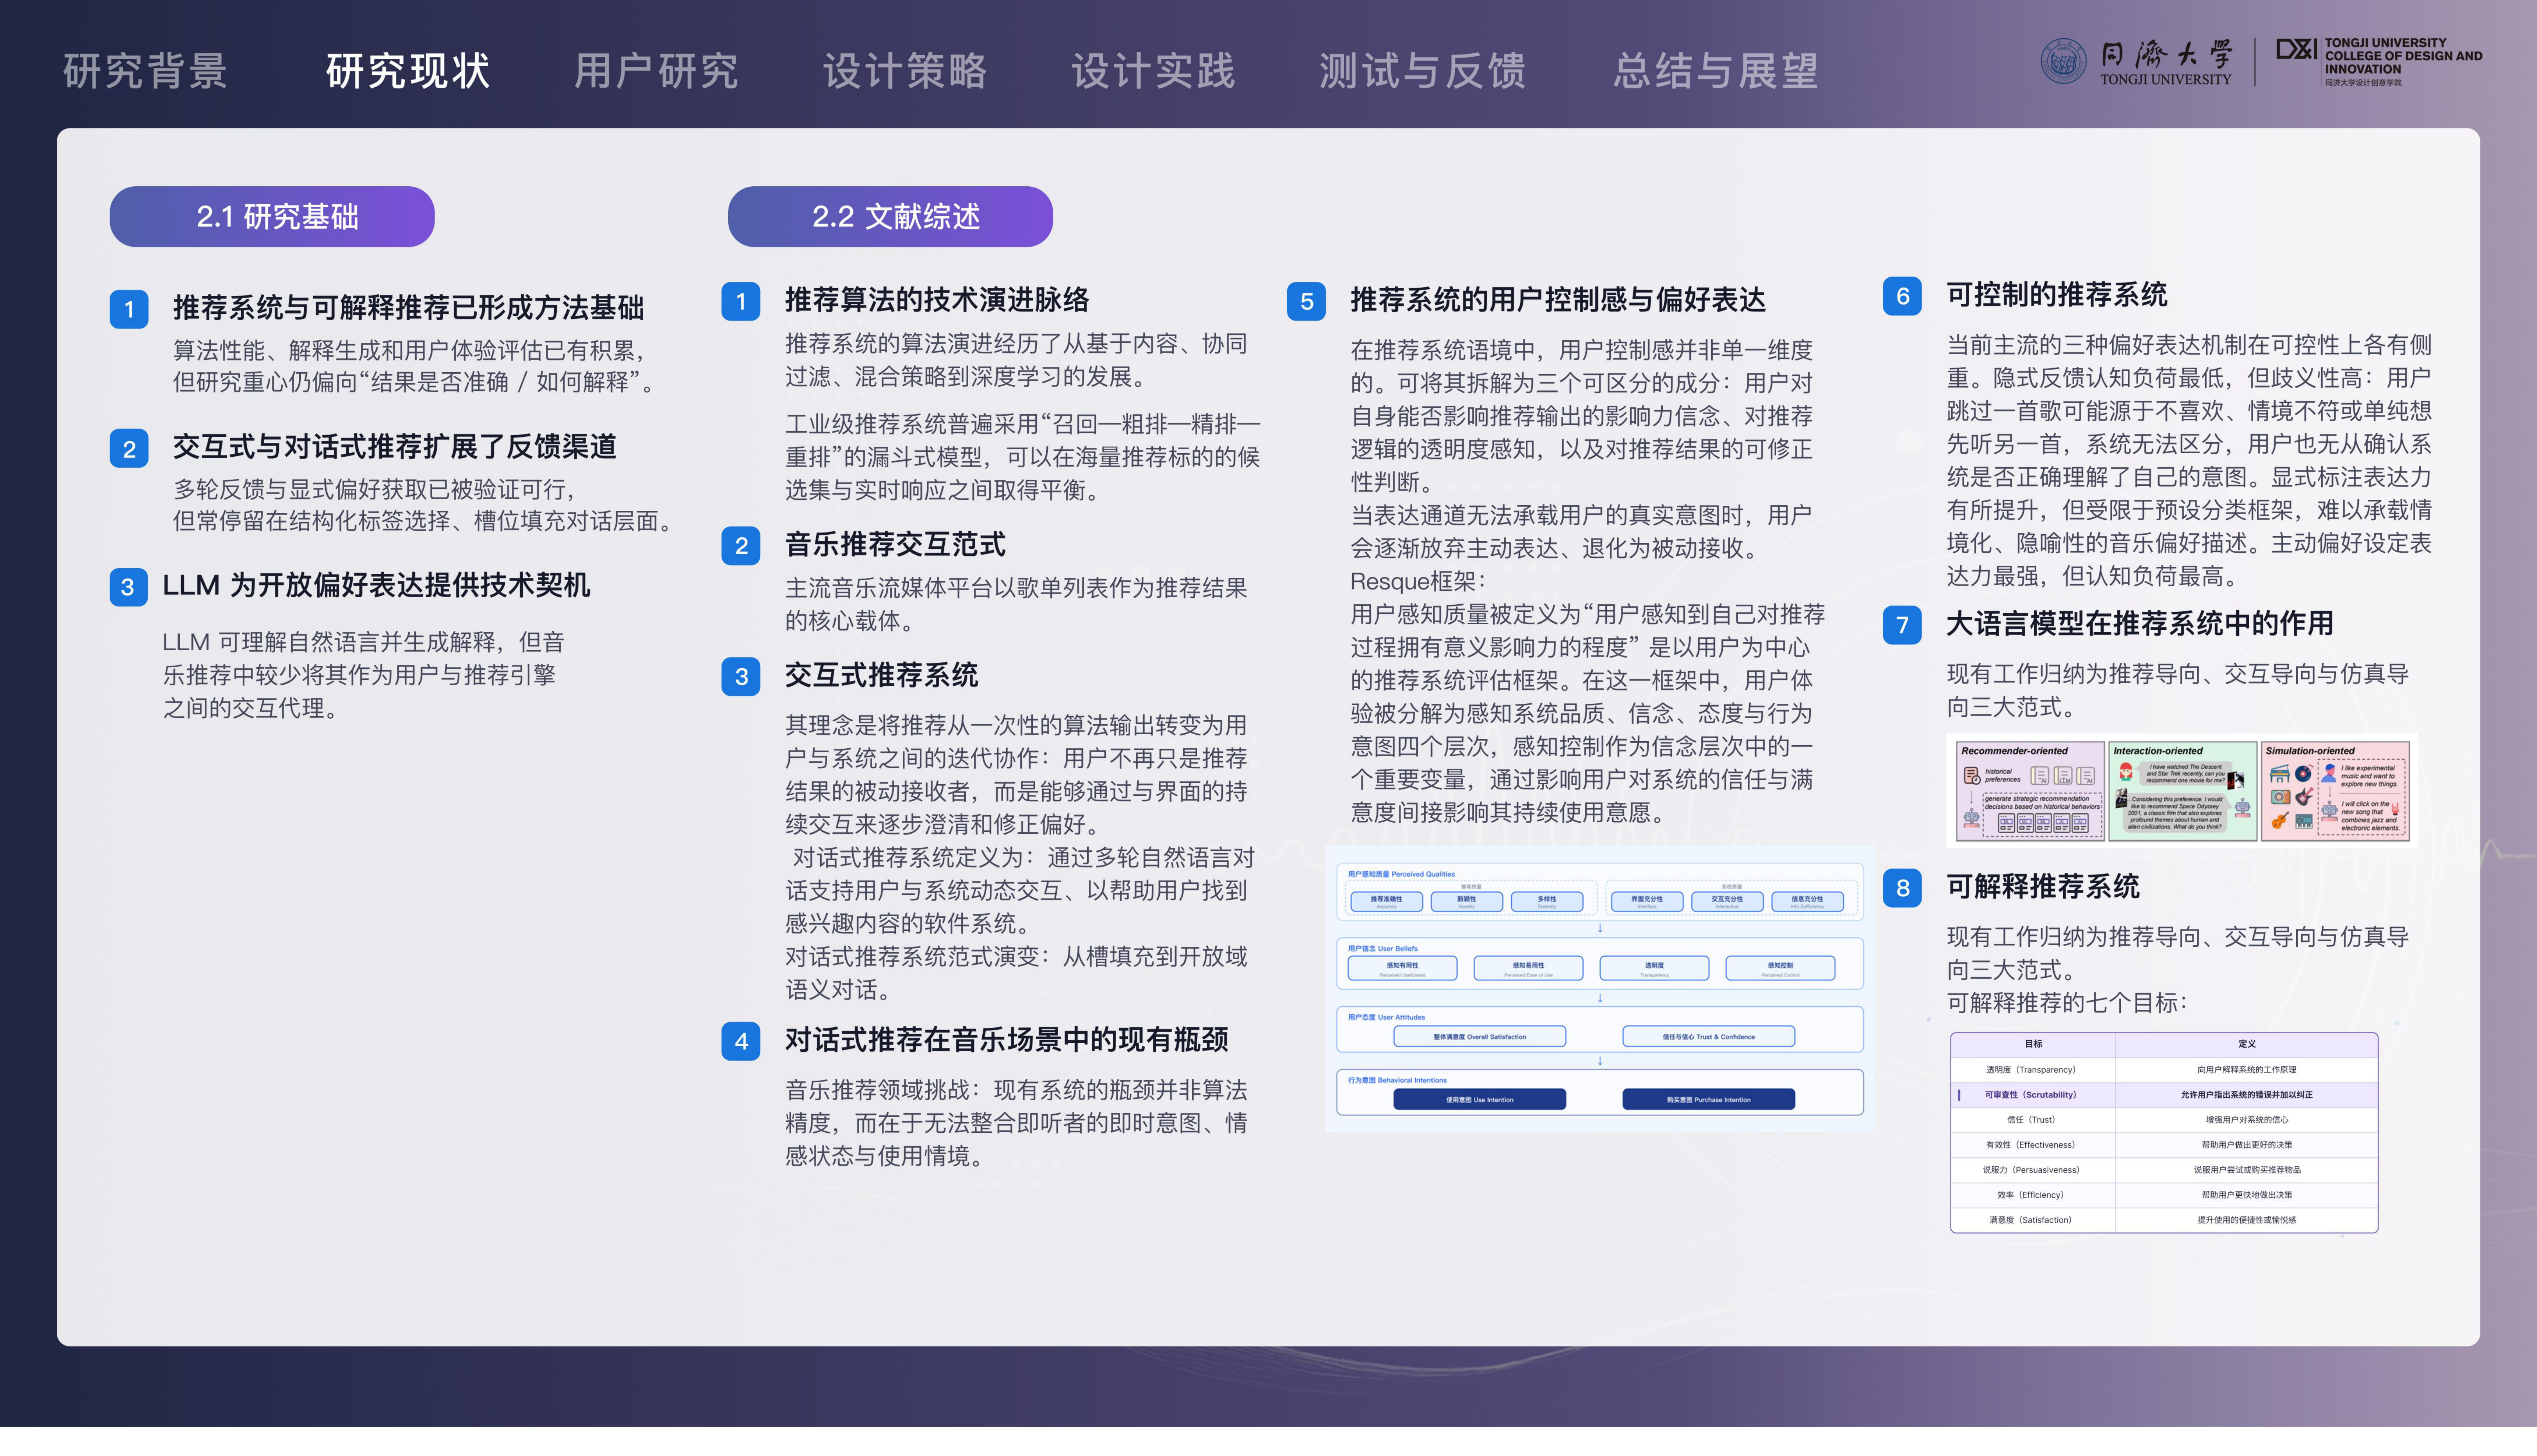Click badge 1 beside 推荐系统与可解释推荐已形成方法基础
The width and height of the screenshot is (2537, 1456).
coord(129,309)
